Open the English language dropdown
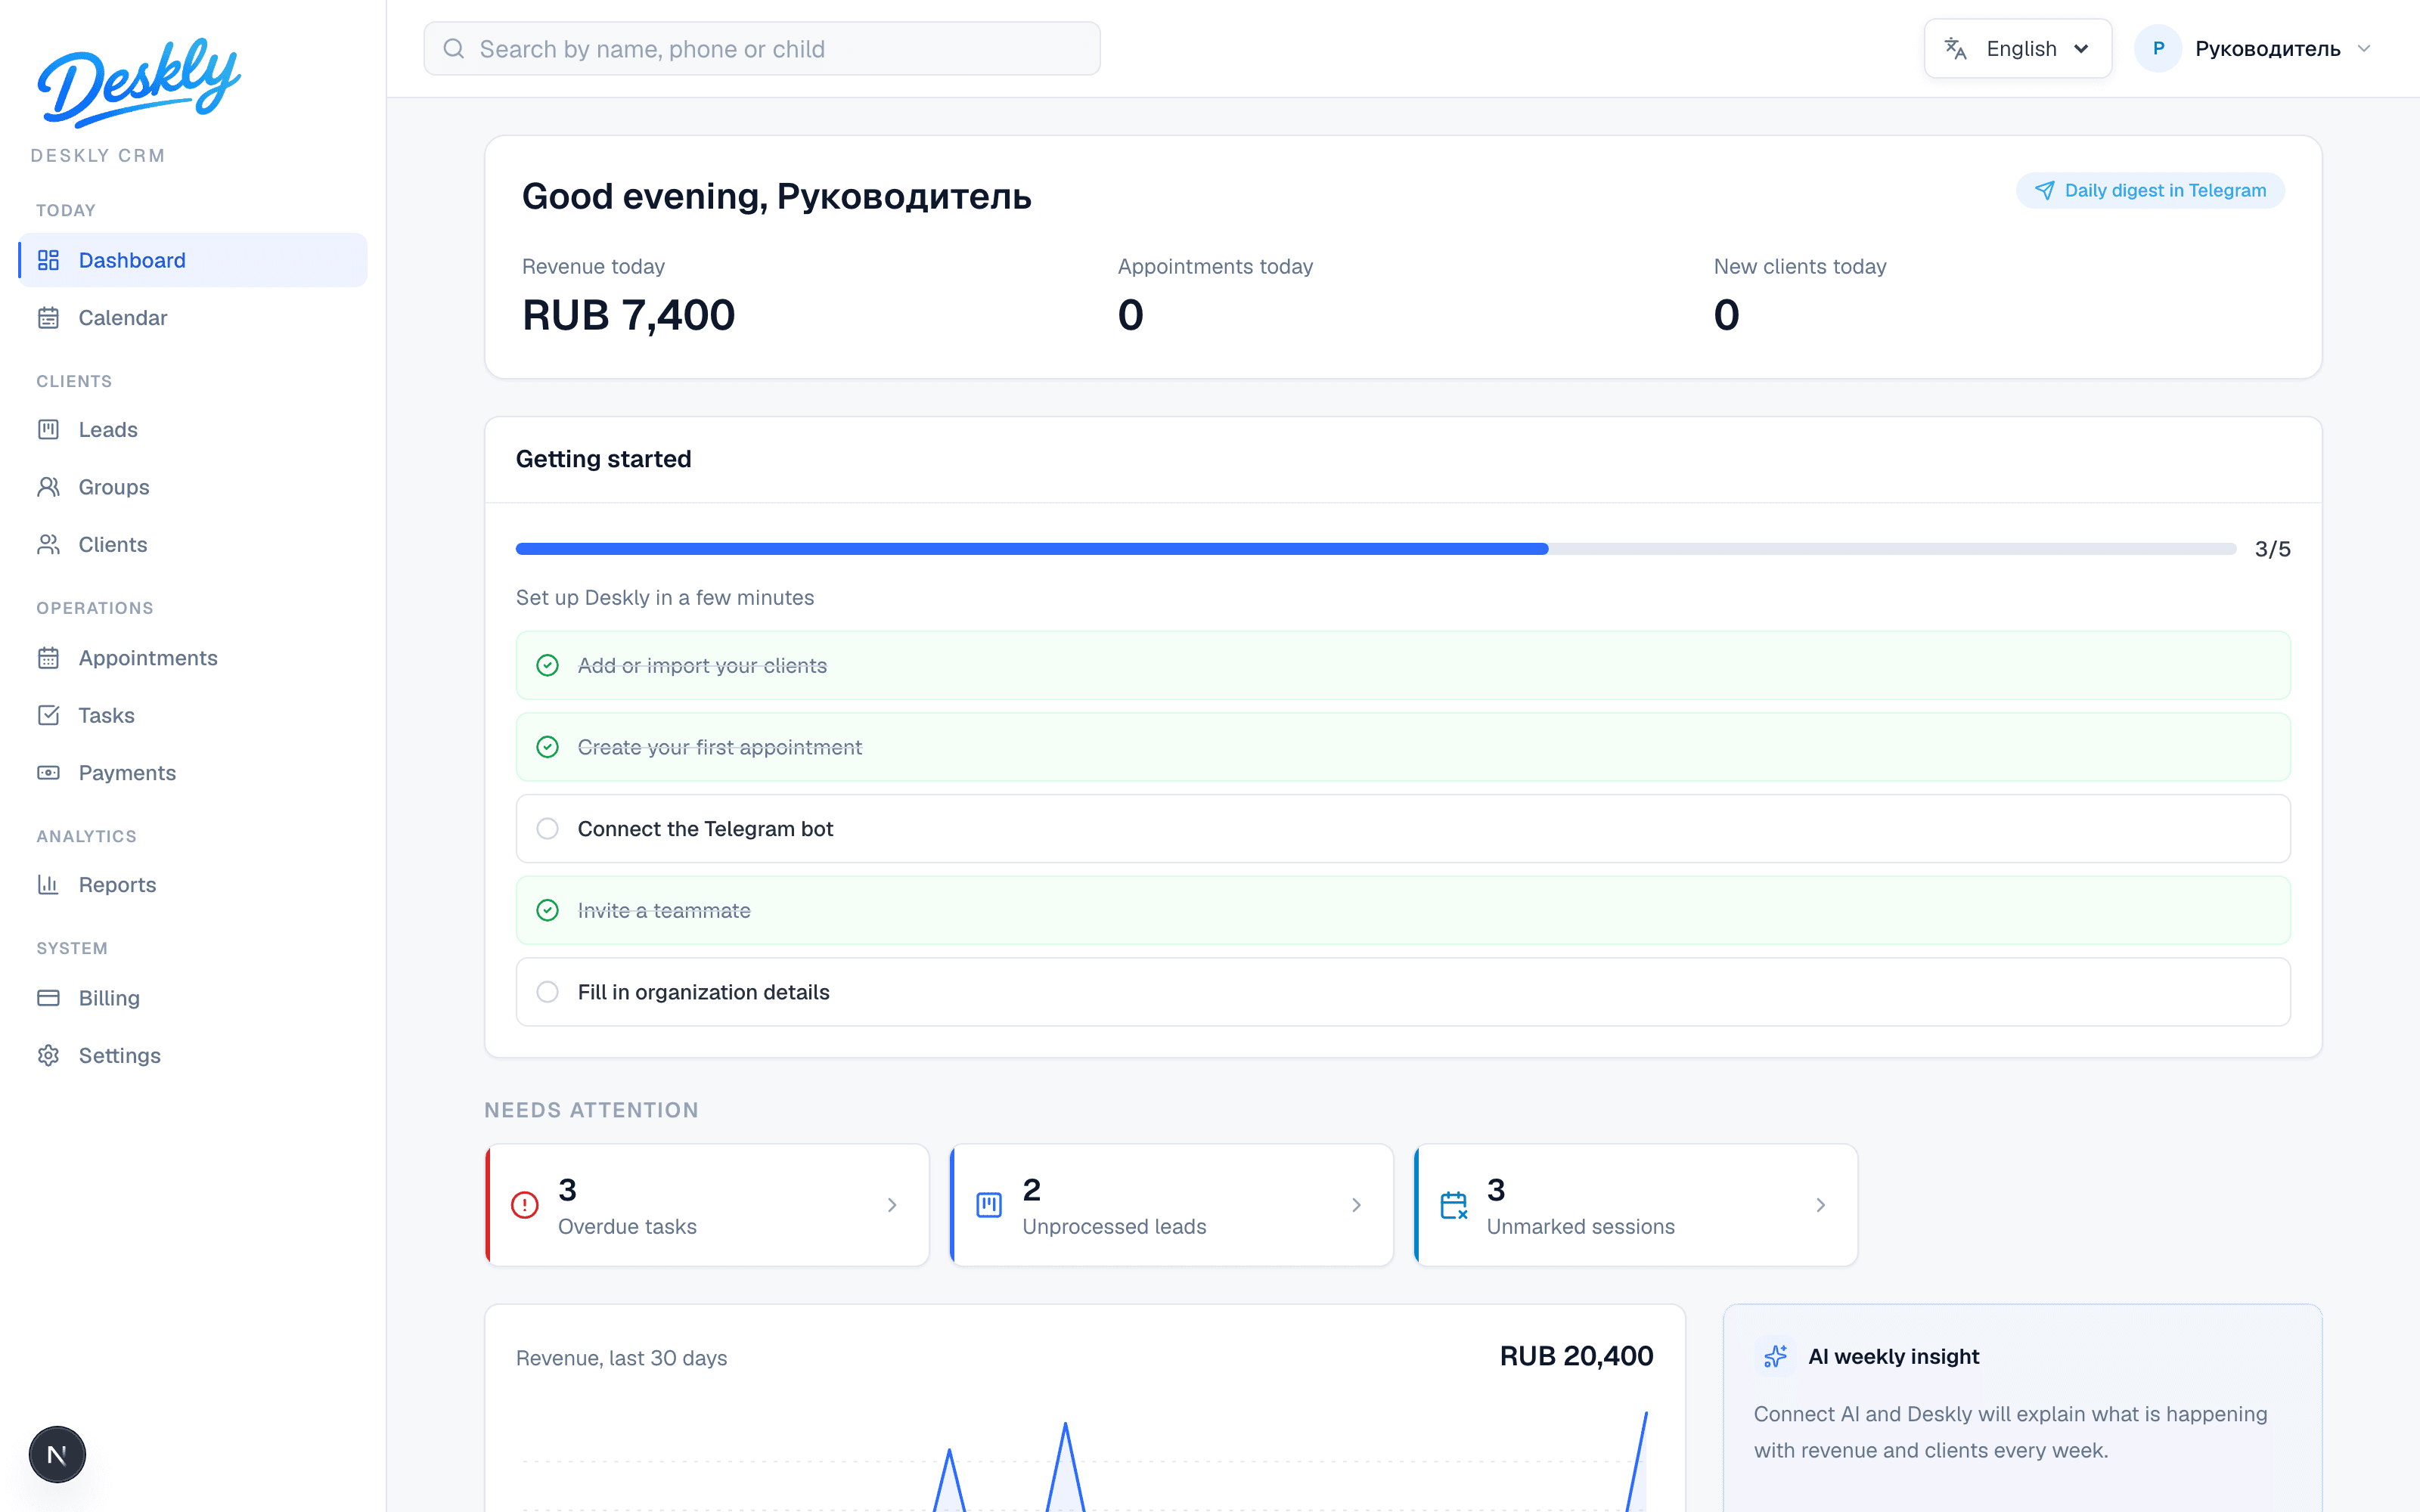This screenshot has width=2420, height=1512. tap(2017, 48)
